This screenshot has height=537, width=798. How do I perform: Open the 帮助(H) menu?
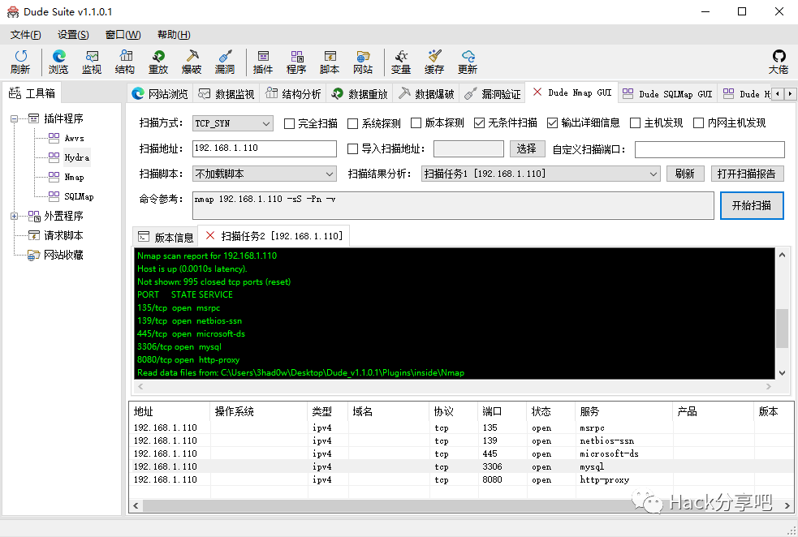174,35
